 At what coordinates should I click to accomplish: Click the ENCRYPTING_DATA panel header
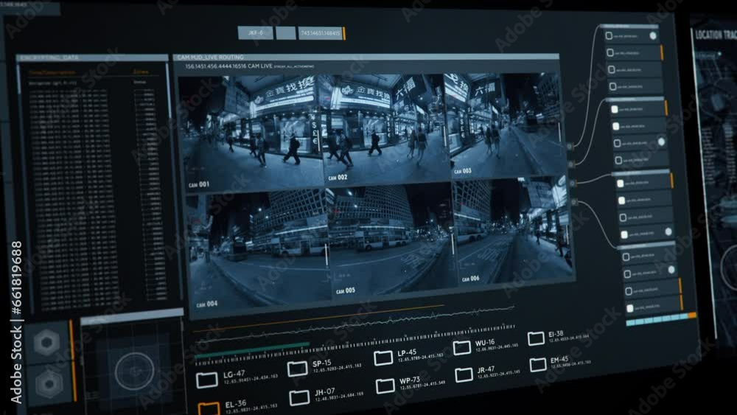click(92, 57)
